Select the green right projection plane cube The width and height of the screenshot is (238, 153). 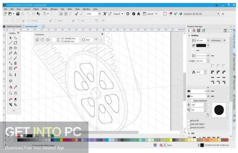pos(180,14)
